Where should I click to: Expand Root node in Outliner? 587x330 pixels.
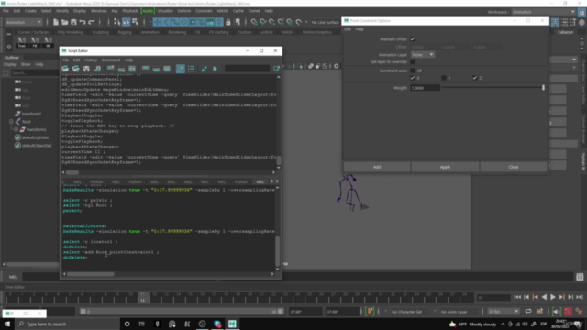(x=11, y=122)
